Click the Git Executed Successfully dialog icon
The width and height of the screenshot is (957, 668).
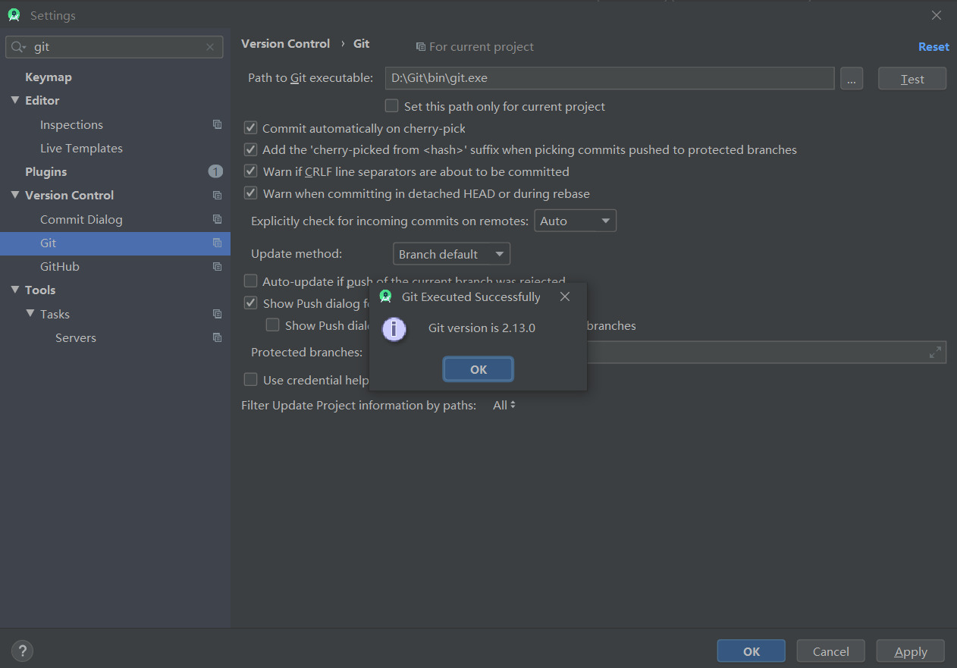(385, 296)
